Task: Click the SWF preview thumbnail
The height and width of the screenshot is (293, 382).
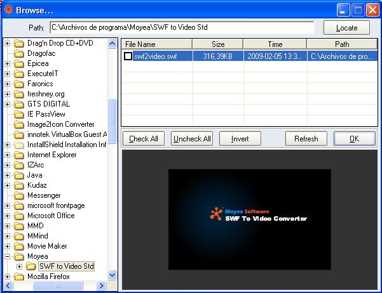Action: pos(249,219)
